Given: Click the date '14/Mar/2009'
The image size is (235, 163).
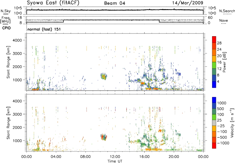Looking at the screenshot, I should [188, 3].
